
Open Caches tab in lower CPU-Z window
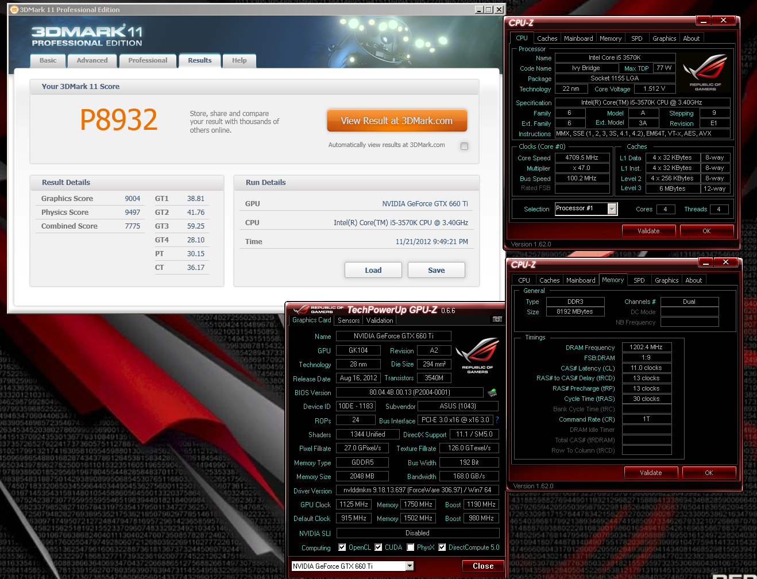pyautogui.click(x=550, y=280)
